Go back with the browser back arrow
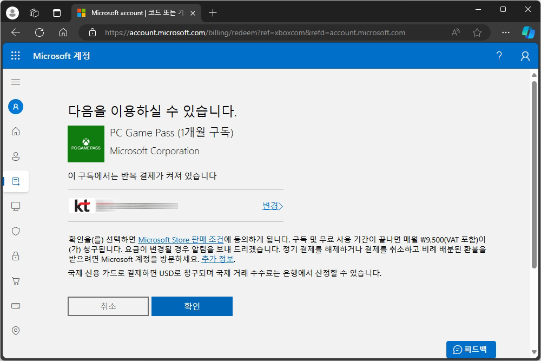Viewport: 541px width, 361px height. (x=16, y=32)
